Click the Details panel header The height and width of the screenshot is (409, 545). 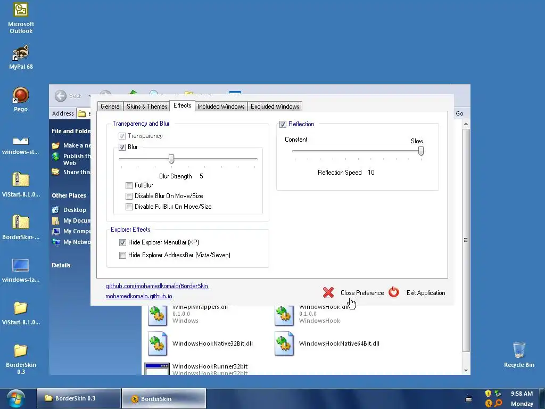61,265
